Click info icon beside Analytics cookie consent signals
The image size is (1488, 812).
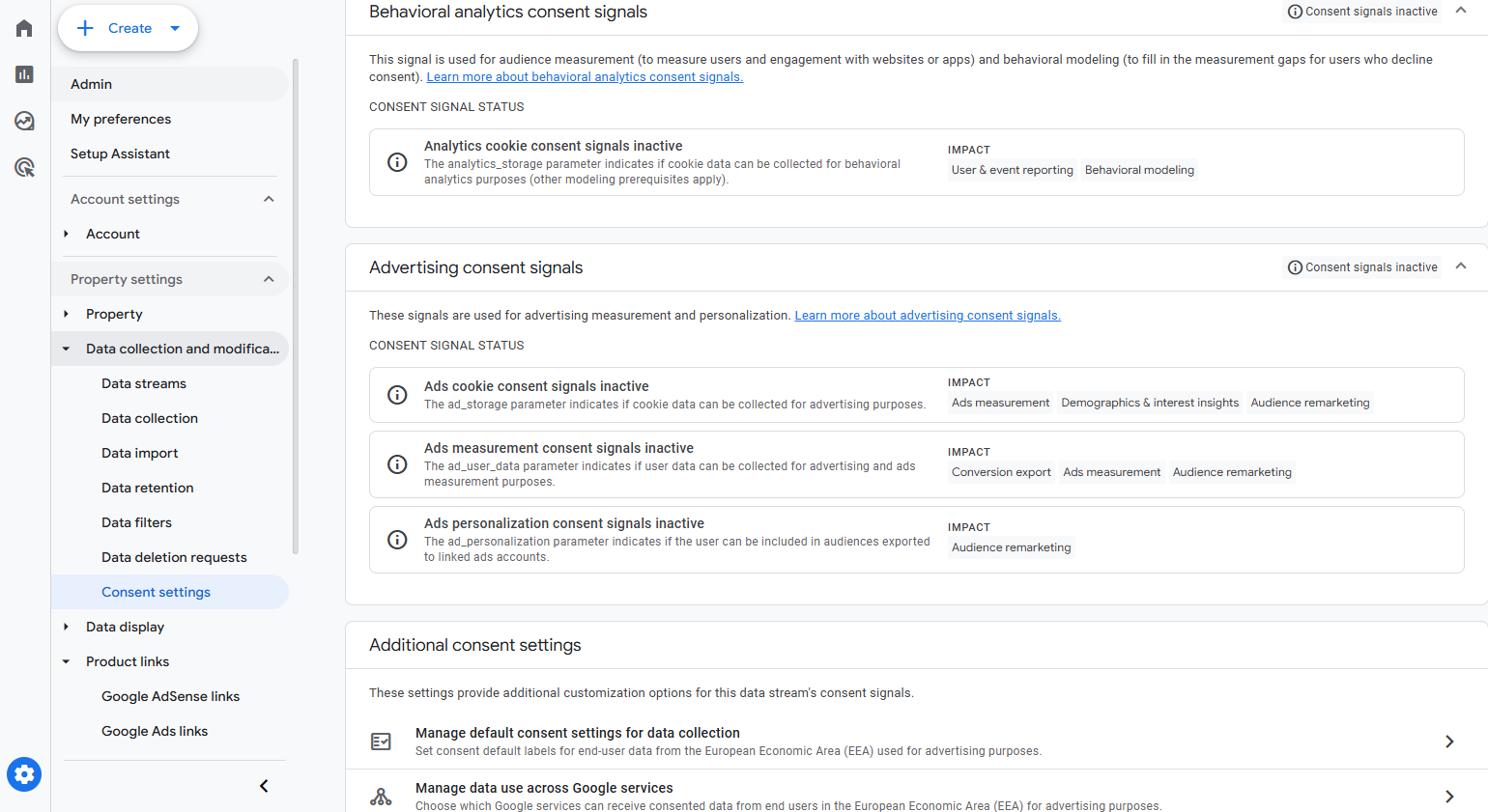coord(397,162)
